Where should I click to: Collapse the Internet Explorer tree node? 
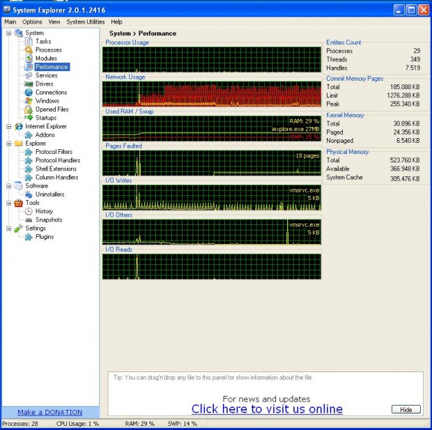(9, 127)
